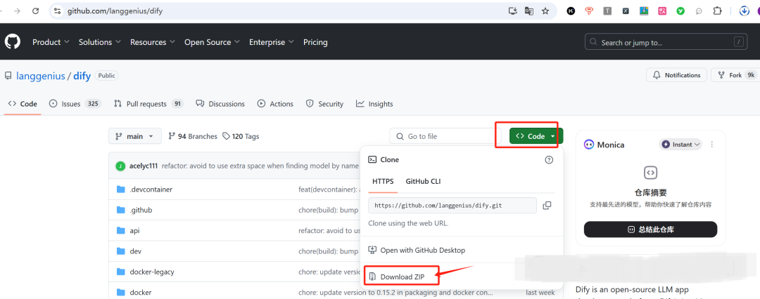Open the Discussions tab
This screenshot has width=760, height=299.
220,104
